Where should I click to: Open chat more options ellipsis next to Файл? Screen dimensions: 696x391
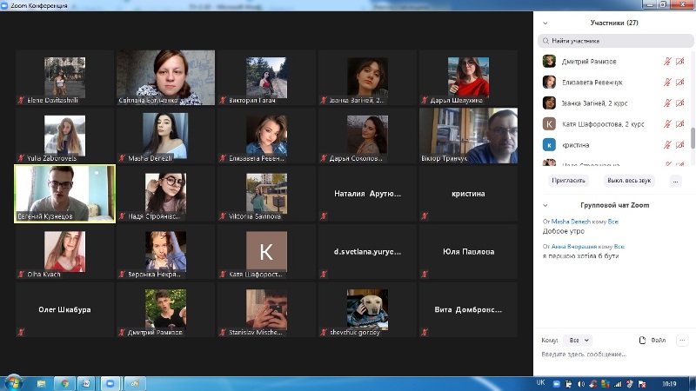click(x=682, y=340)
